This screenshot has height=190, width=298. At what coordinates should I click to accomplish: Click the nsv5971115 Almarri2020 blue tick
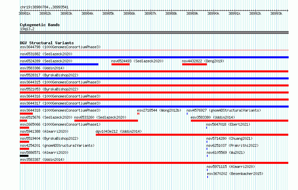click(207, 170)
